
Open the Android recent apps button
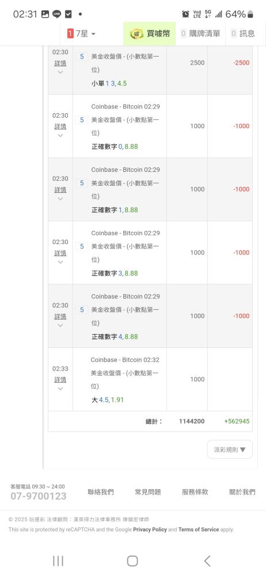coord(58,561)
